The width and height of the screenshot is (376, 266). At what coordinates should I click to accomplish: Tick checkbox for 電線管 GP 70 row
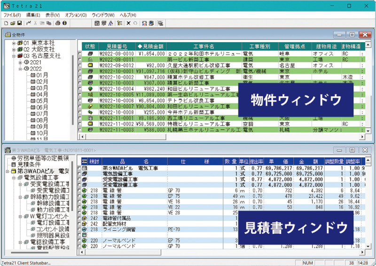point(79,190)
